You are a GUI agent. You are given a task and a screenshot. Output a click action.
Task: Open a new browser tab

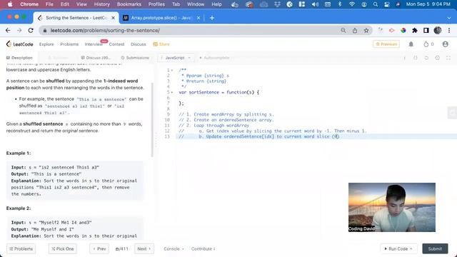tap(212, 18)
